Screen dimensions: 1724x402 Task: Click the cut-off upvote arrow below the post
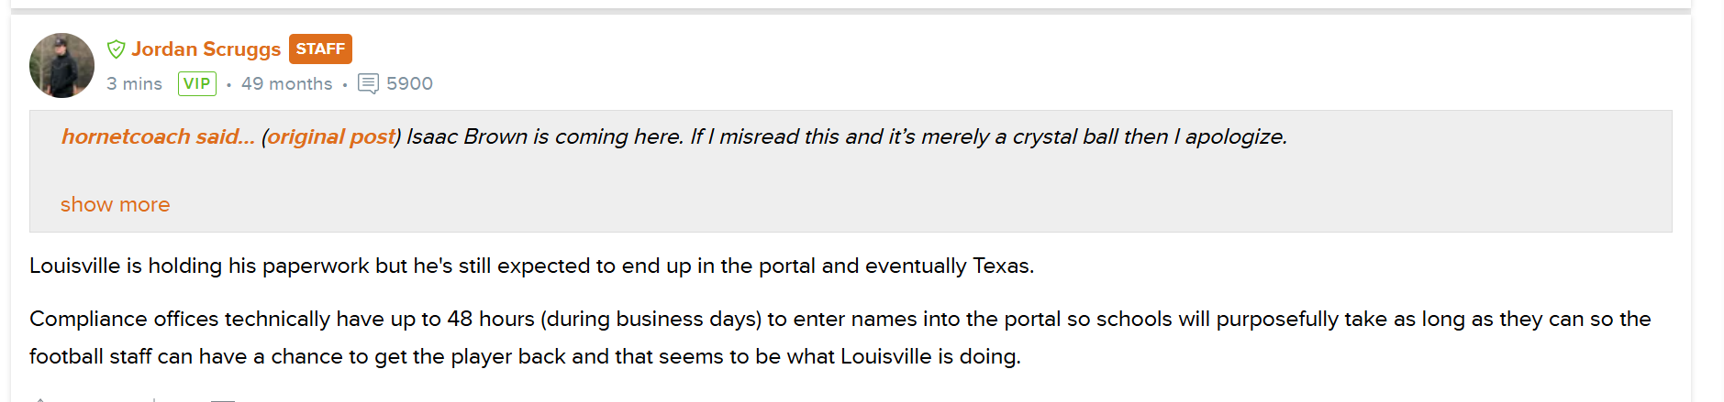[x=40, y=399]
